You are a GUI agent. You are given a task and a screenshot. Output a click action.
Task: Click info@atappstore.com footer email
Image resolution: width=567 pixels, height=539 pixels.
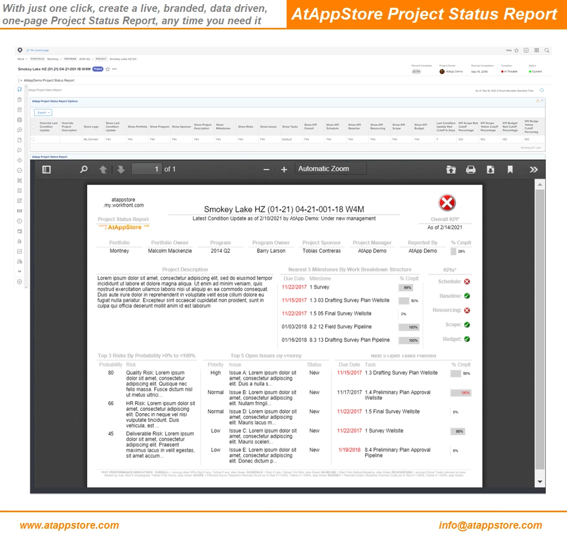(490, 525)
